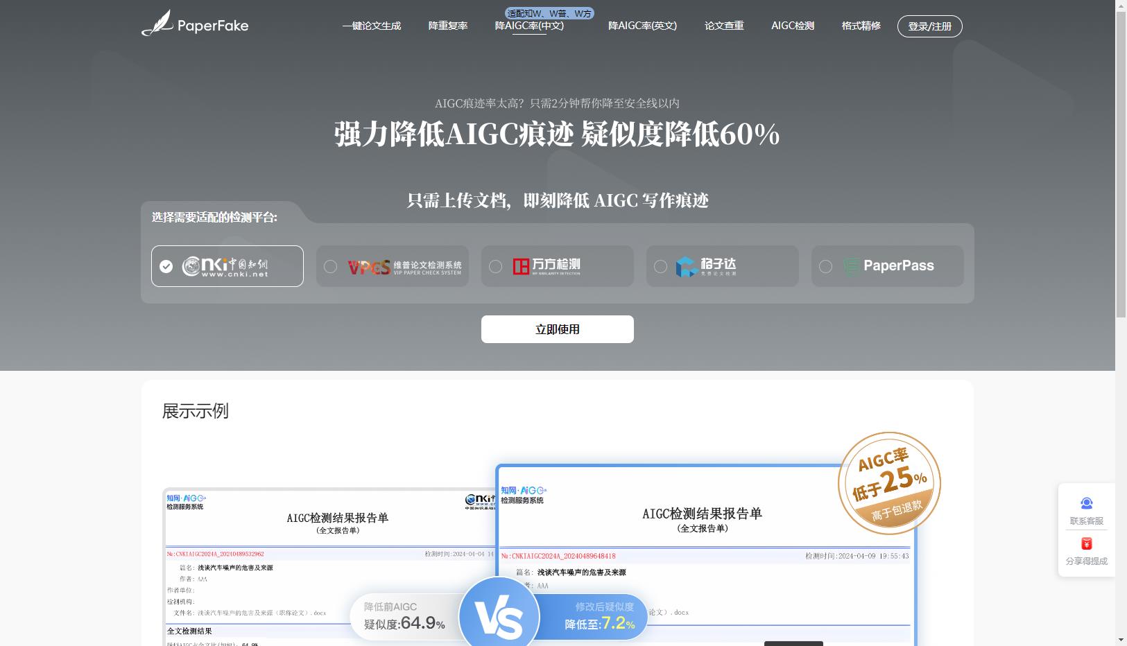Image resolution: width=1127 pixels, height=646 pixels.
Task: Open 联系客服 customer service headset icon
Action: coord(1086,503)
